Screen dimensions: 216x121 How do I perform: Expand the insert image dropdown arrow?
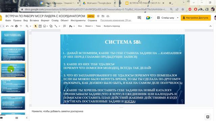47,26
